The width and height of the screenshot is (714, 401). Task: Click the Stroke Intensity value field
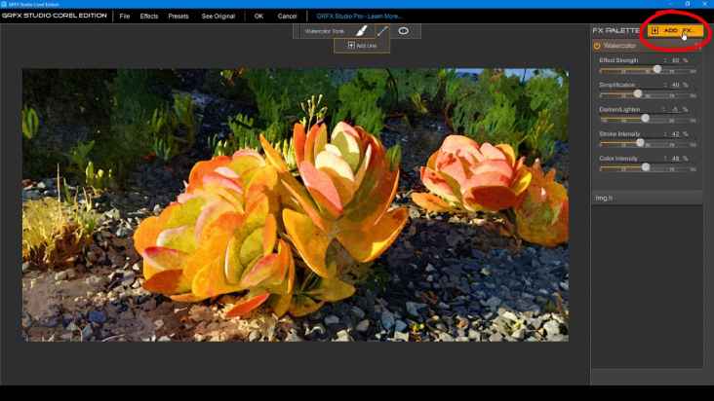[x=675, y=133]
